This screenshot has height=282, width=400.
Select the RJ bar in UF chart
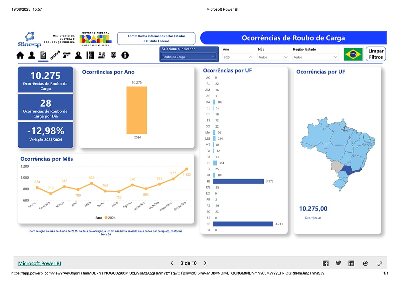click(x=238, y=181)
